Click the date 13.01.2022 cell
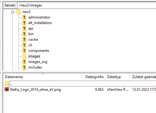The width and height of the screenshot is (156, 113). click(x=144, y=90)
